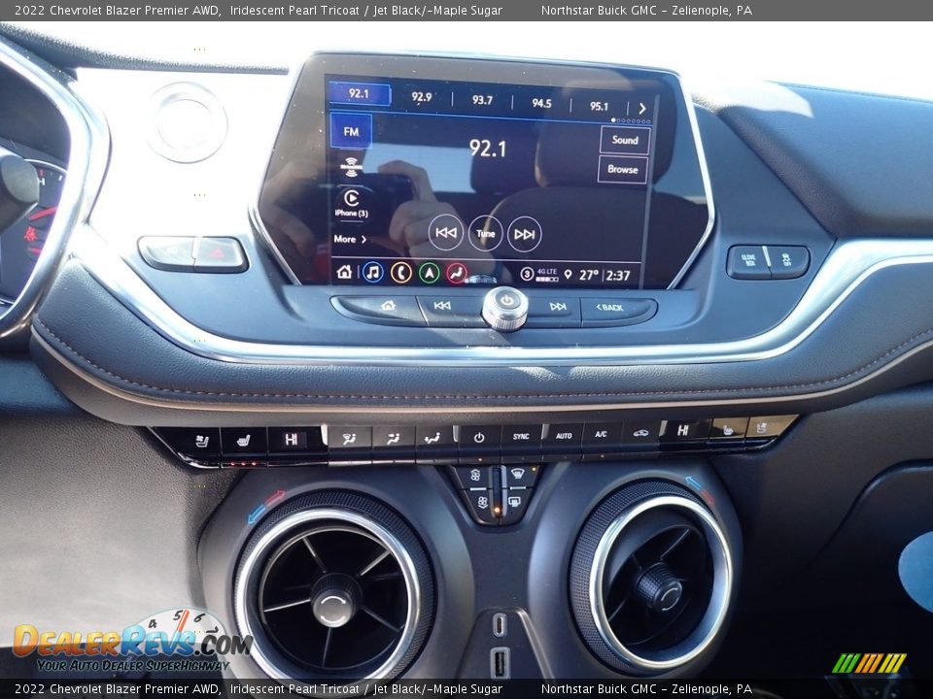The width and height of the screenshot is (933, 699).
Task: Push the glove box release button
Action: (748, 261)
